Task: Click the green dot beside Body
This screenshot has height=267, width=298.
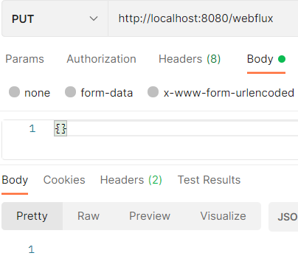Action: click(x=282, y=59)
